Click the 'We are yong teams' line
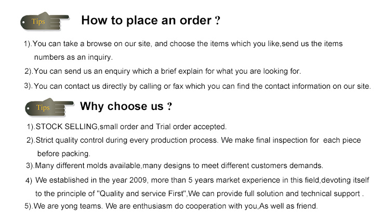This screenshot has width=382, height=221. [x=172, y=206]
